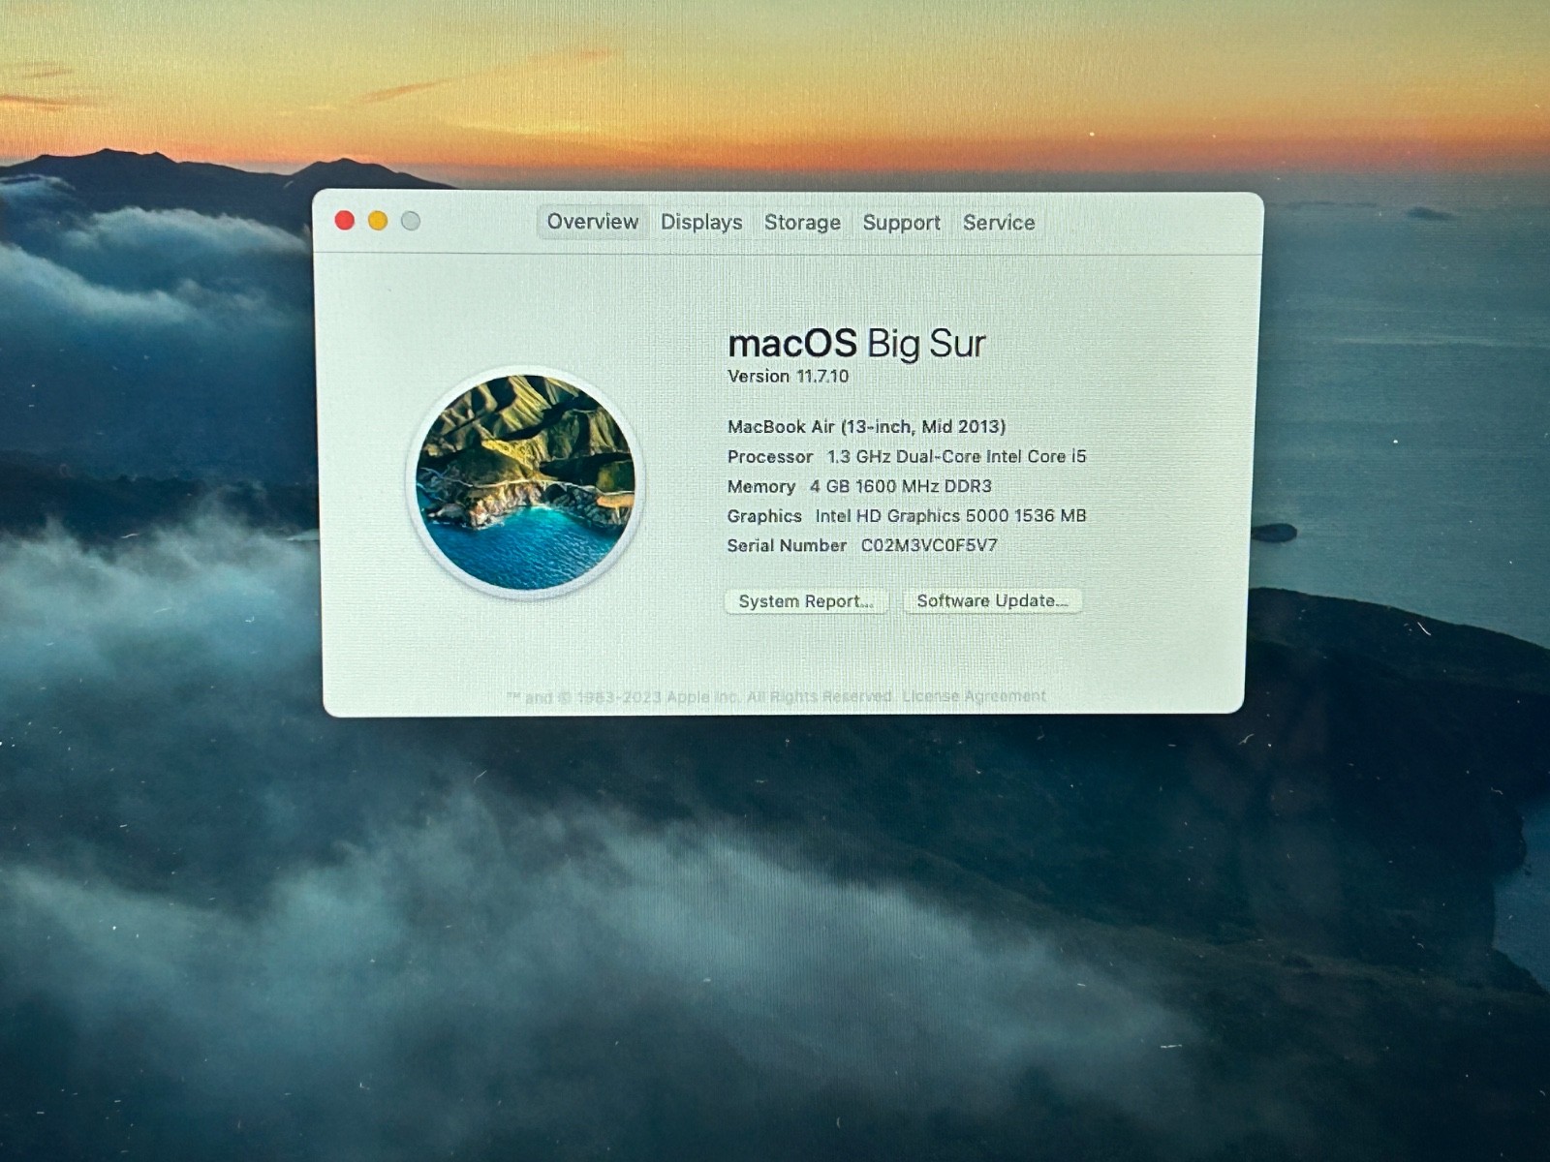Select serial number C02M3VC0F5V7
The height and width of the screenshot is (1162, 1550).
929,545
